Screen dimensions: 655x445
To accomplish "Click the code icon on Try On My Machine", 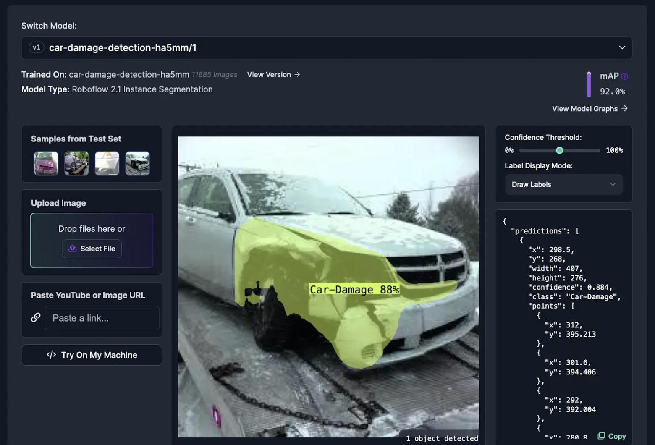I will coord(51,355).
